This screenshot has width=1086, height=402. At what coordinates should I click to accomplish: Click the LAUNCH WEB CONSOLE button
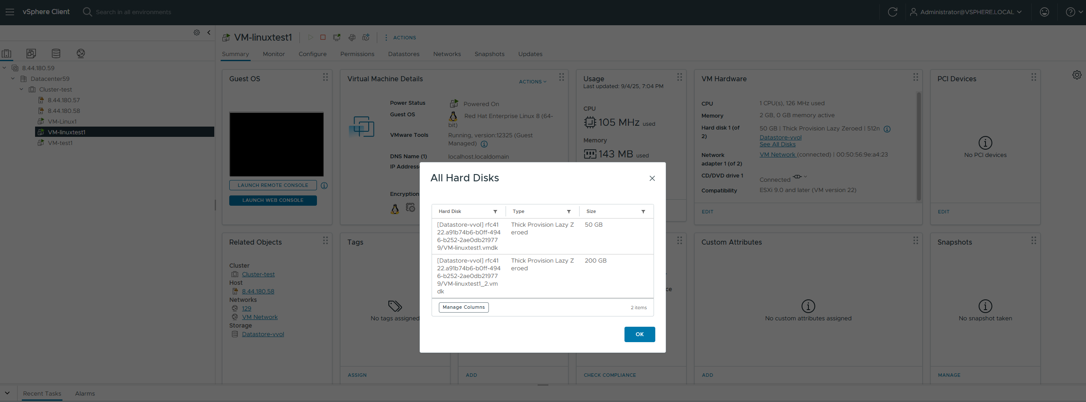pyautogui.click(x=273, y=200)
